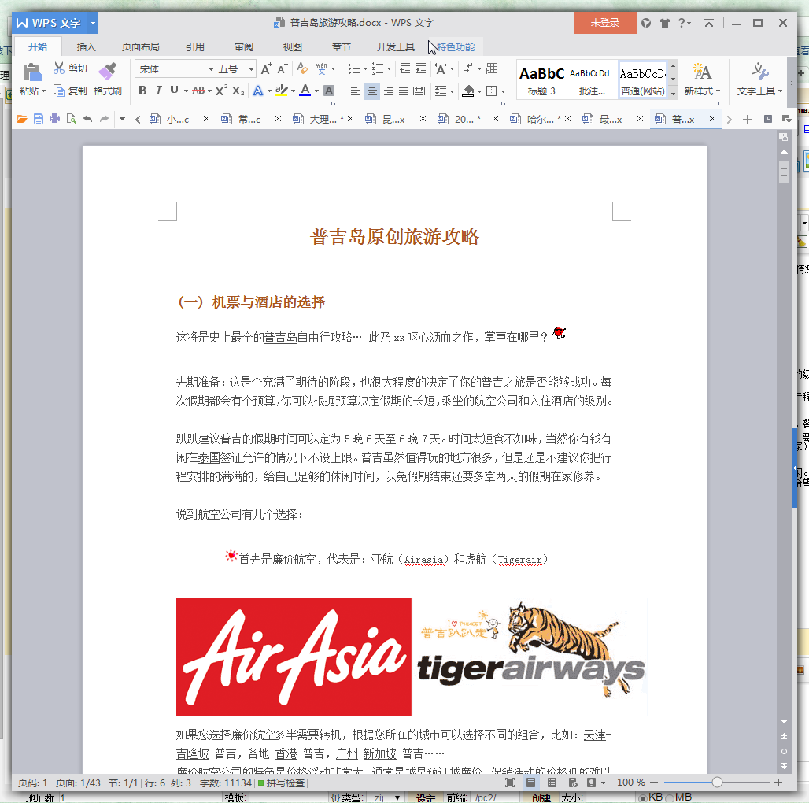The width and height of the screenshot is (809, 803).
Task: Click the Copy icon
Action: (59, 91)
